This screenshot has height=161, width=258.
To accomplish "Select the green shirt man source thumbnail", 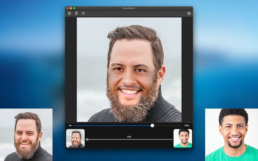I will [x=183, y=138].
